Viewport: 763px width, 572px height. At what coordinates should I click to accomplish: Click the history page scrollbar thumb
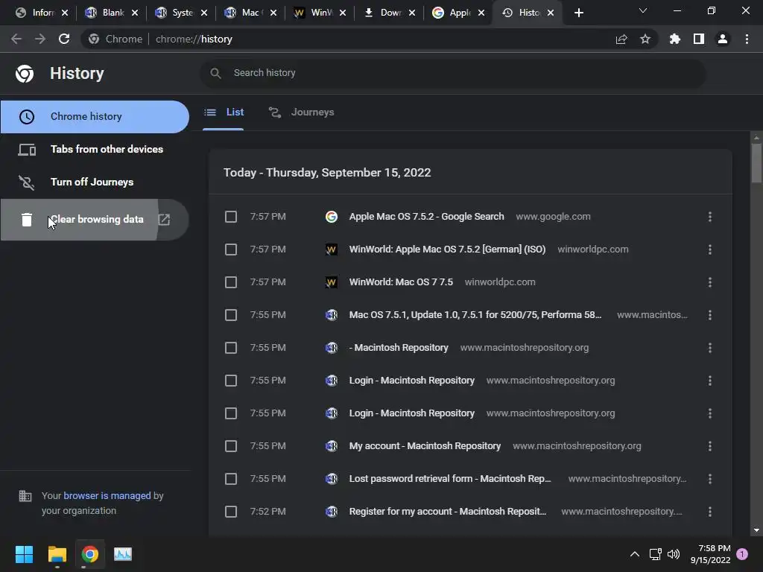(x=756, y=163)
